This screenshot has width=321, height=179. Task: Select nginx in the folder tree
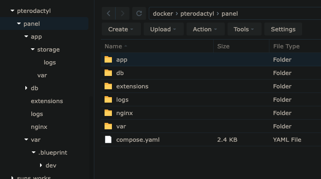pyautogui.click(x=39, y=127)
